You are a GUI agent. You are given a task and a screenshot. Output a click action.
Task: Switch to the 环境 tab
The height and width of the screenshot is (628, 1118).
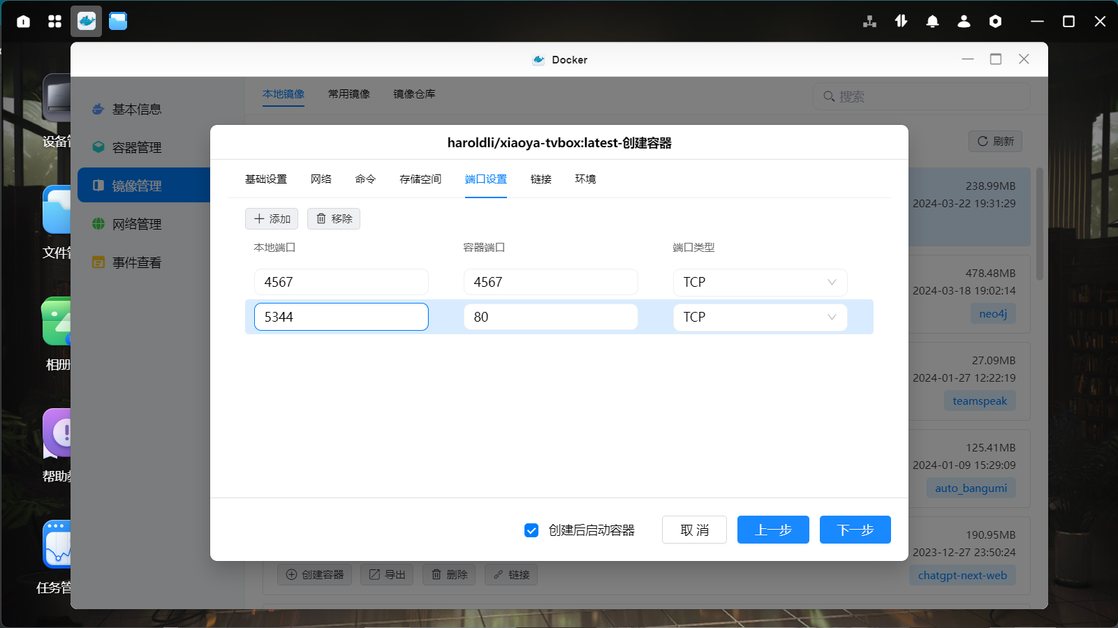pos(585,179)
